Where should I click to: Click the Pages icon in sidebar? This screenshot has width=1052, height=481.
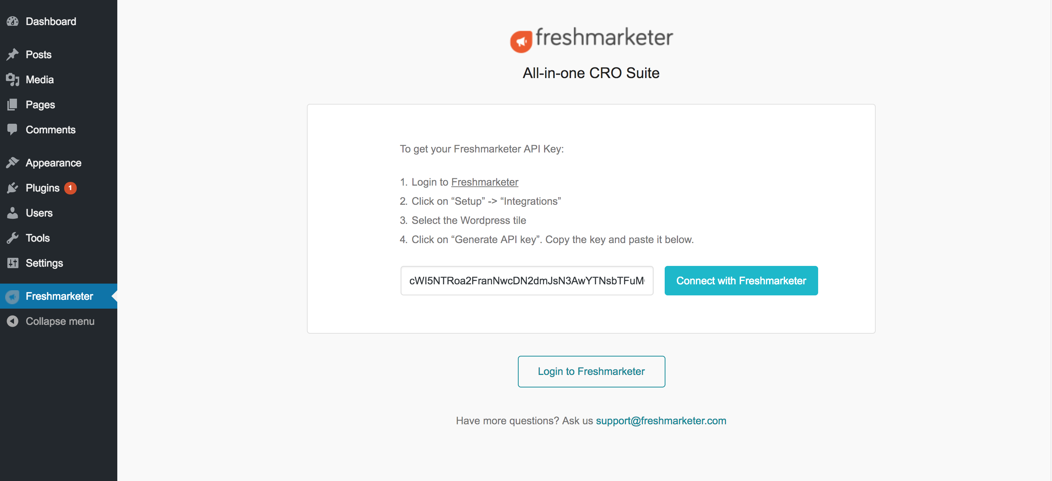(13, 104)
